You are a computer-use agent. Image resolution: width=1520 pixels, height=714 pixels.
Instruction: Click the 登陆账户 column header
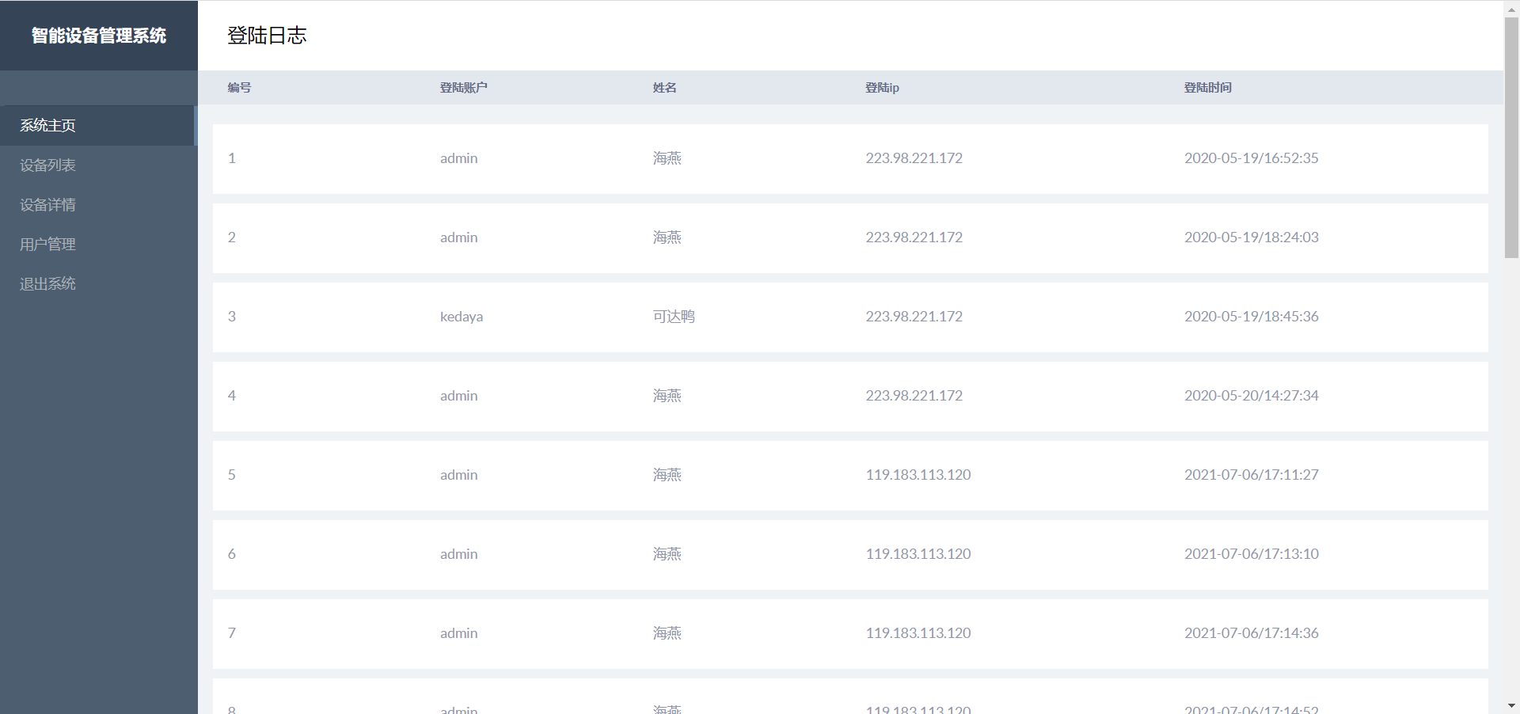(464, 88)
